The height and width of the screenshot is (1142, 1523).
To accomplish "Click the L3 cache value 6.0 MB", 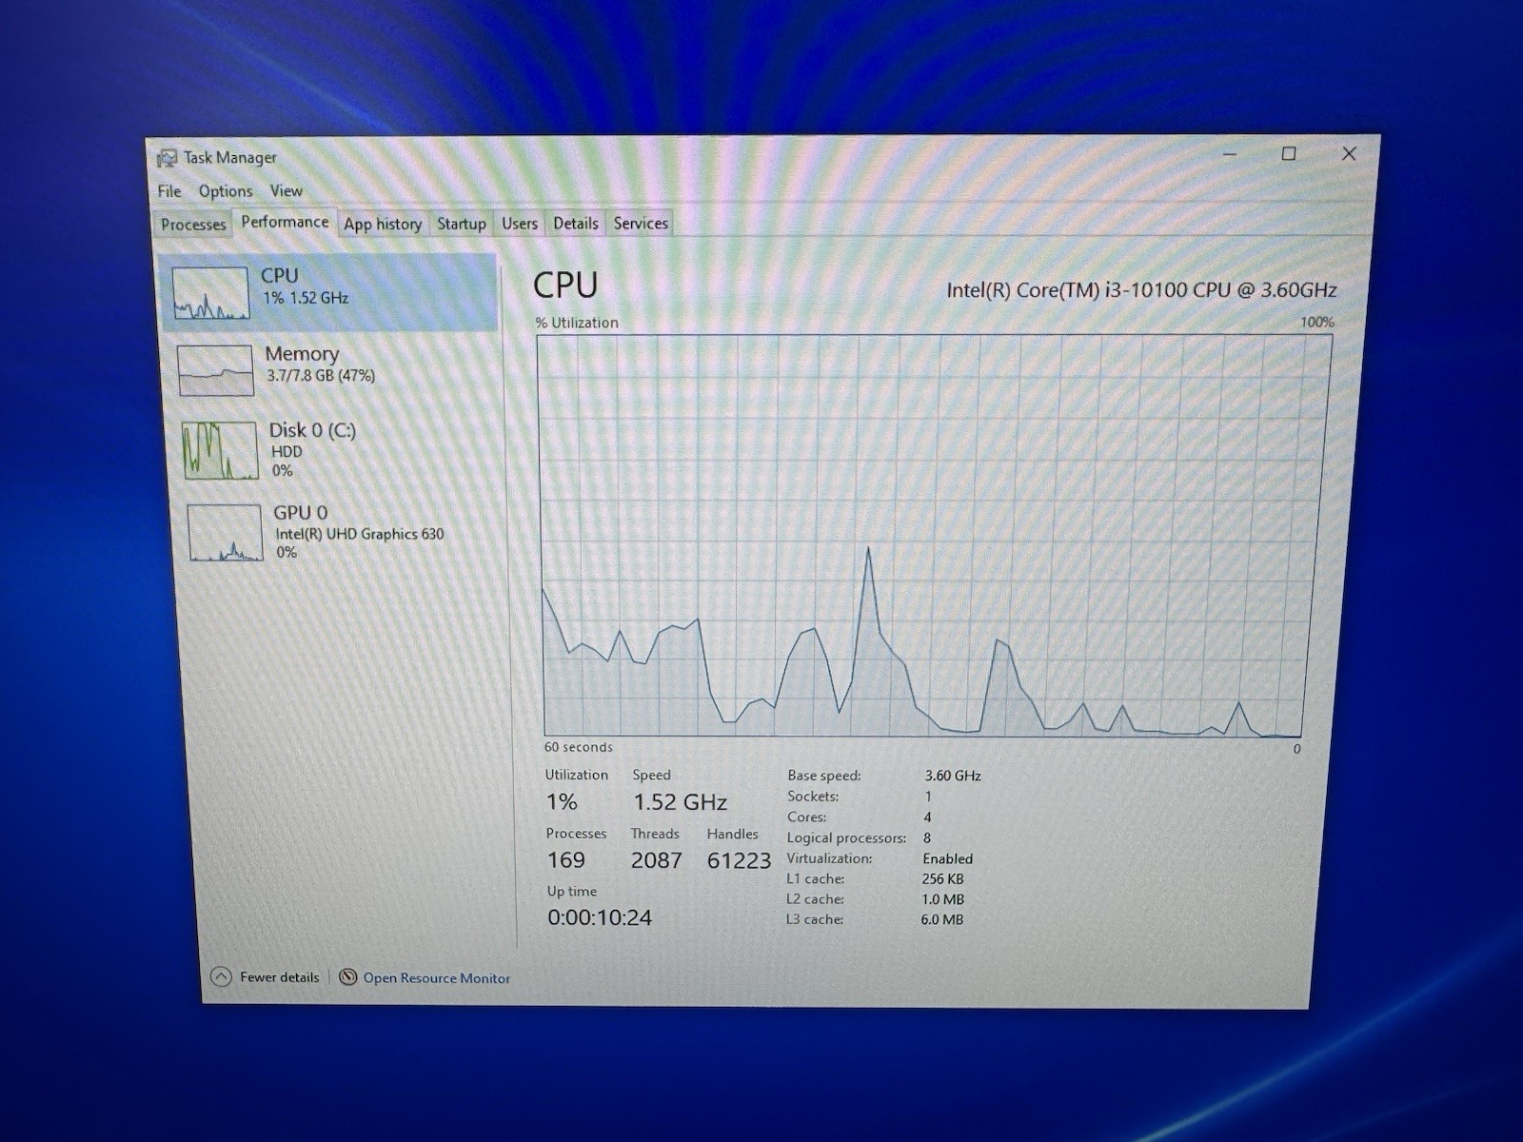I will pyautogui.click(x=942, y=920).
